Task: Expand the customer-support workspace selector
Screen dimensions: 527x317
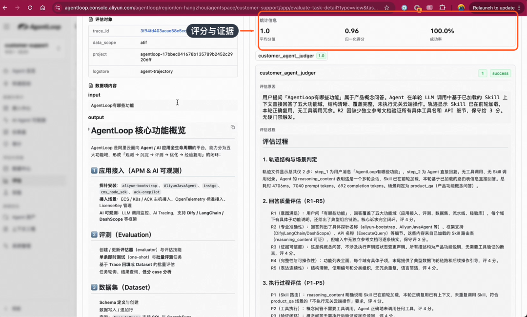Action: 32,48
